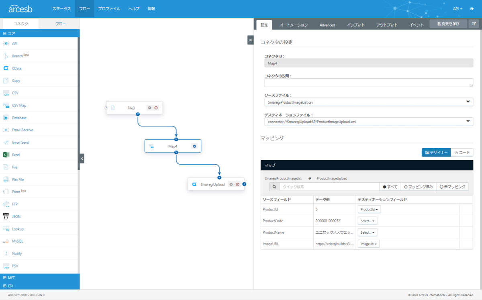Screen dimensions: 482x300
Task: Open the ソースファイル dropdown
Action: (369, 102)
